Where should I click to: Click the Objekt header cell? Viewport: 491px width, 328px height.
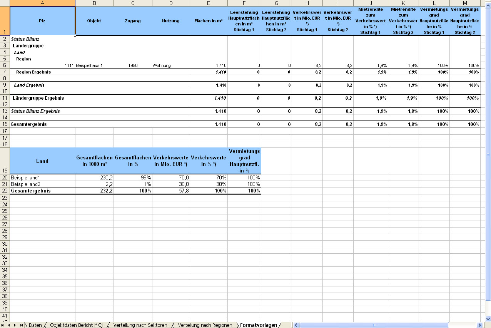click(x=94, y=21)
